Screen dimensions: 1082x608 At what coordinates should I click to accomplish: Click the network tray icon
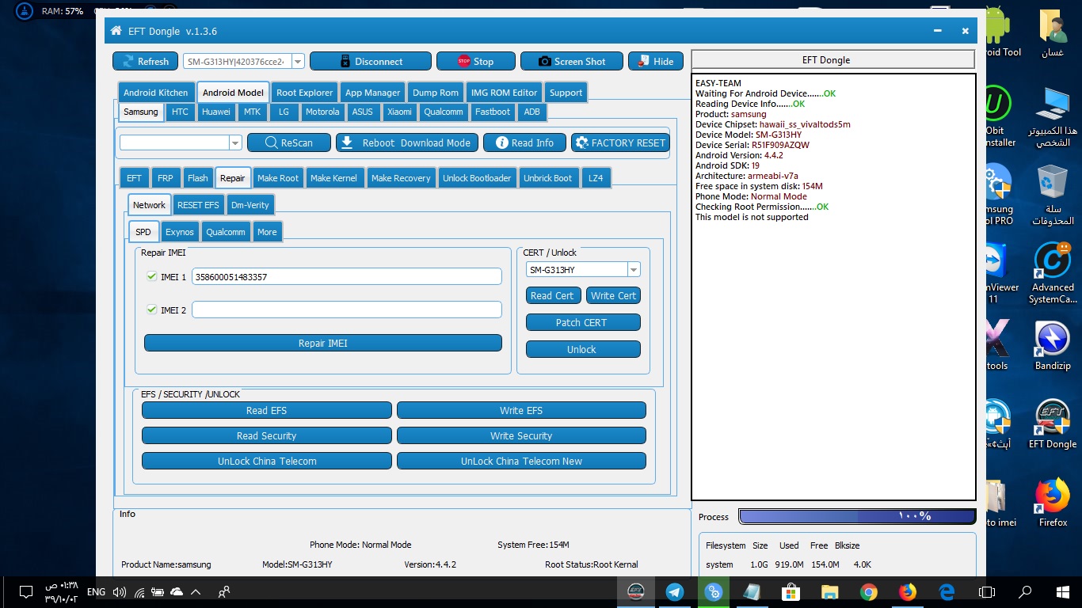[139, 591]
